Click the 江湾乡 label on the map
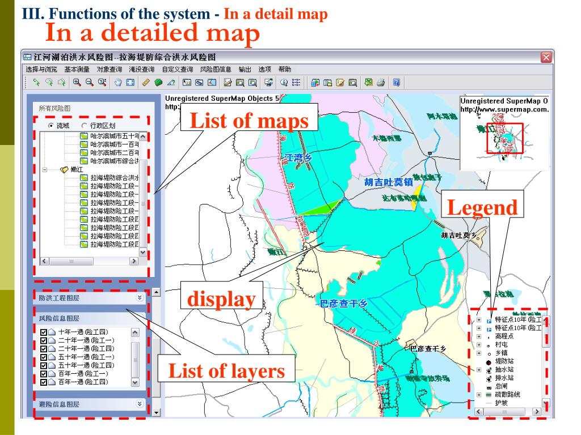This screenshot has width=581, height=435. pyautogui.click(x=298, y=157)
